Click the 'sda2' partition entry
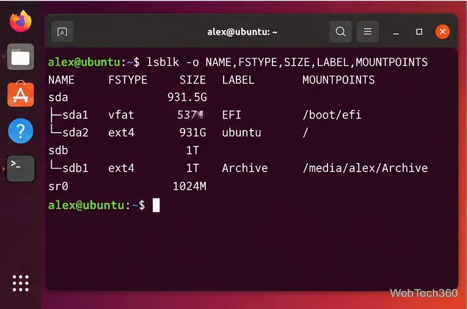 click(75, 133)
